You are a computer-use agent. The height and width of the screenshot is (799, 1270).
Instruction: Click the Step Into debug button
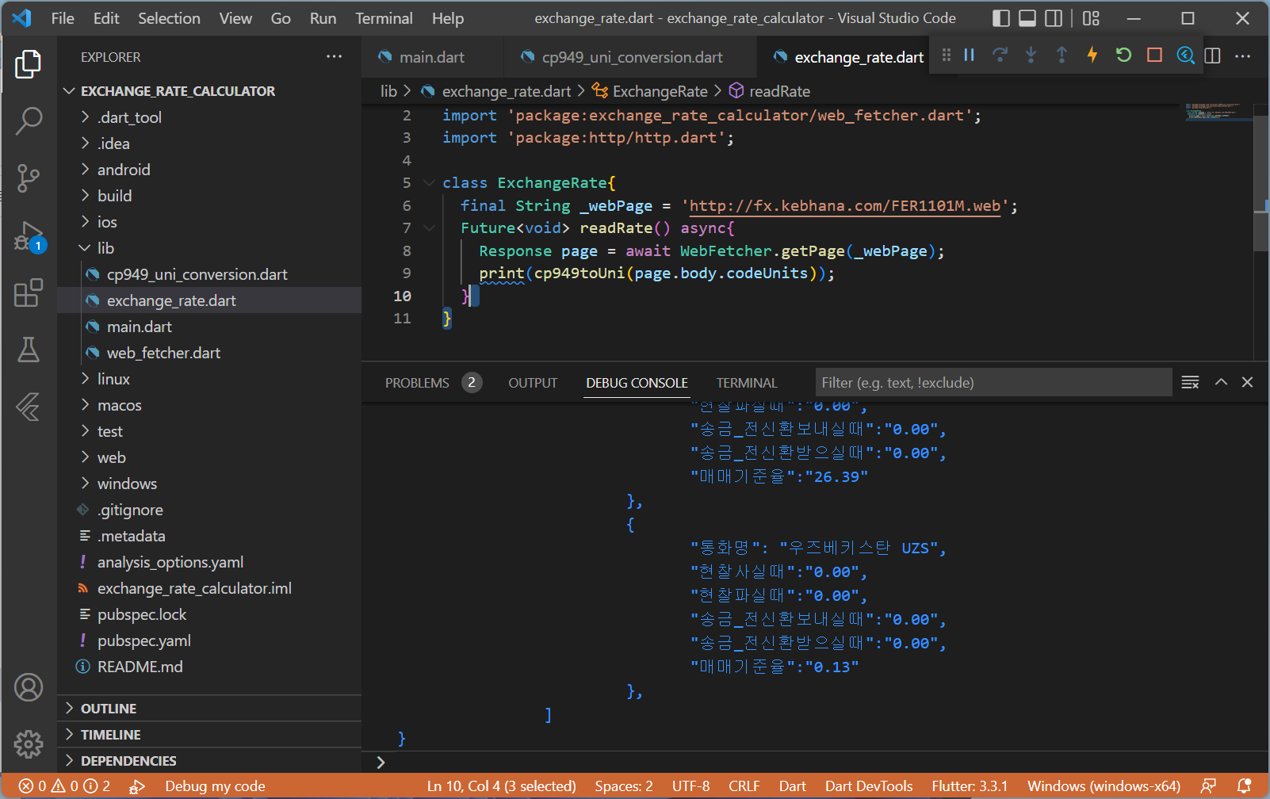(1031, 55)
